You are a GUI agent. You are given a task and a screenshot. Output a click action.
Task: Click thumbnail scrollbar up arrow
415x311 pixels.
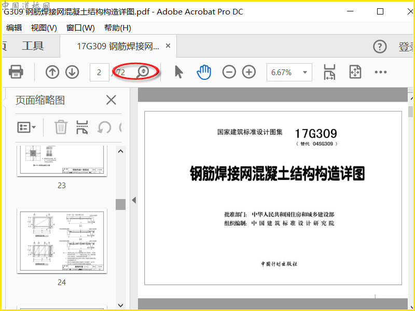(x=121, y=151)
